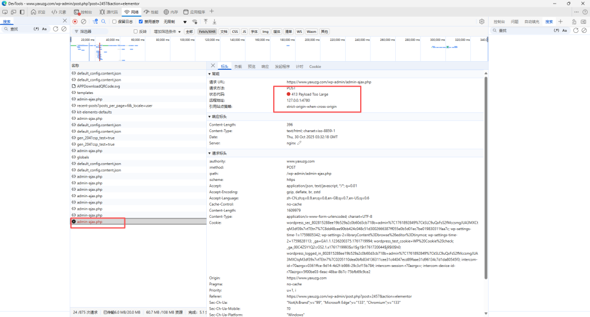Click the export HAR download arrow icon
Image resolution: width=590 pixels, height=317 pixels.
pos(214,21)
